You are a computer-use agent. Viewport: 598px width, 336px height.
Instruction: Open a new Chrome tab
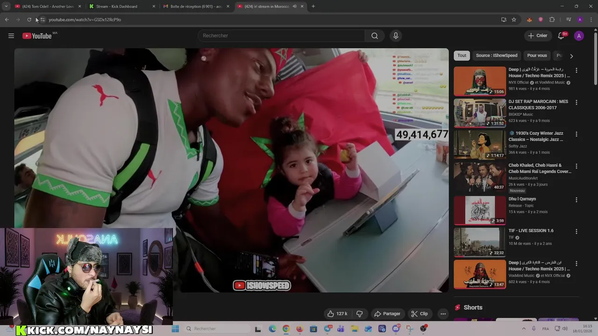pos(313,7)
